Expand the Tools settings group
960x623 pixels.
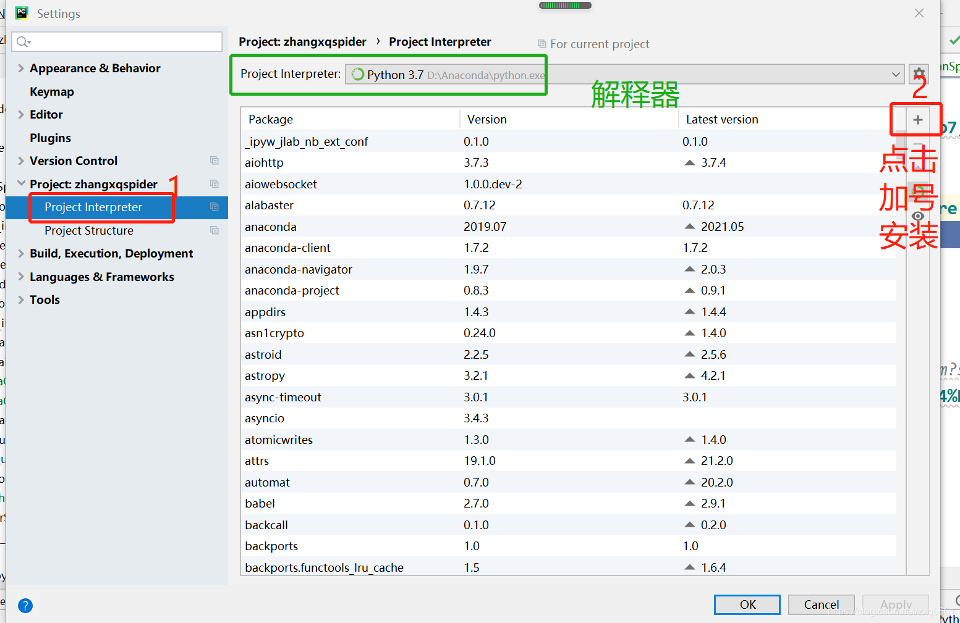click(21, 299)
